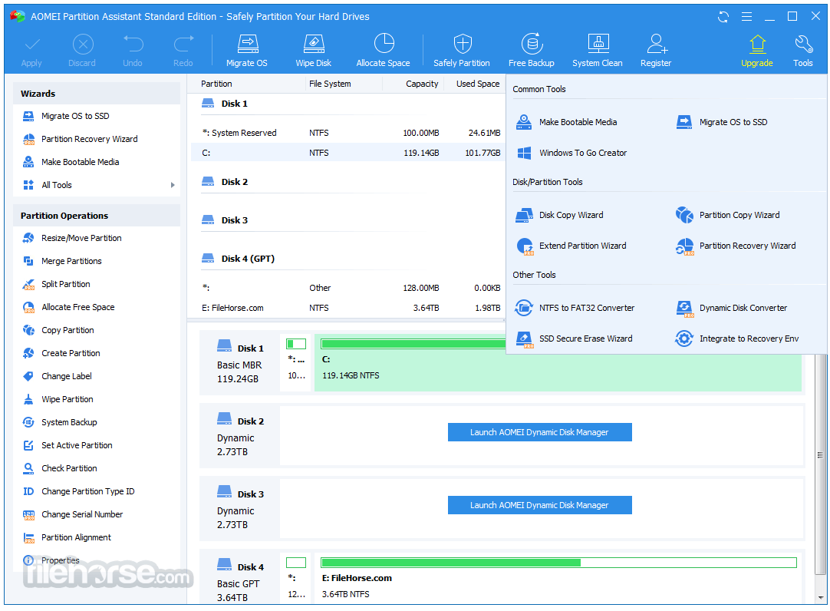
Task: Expand the All Tools submenu arrow
Action: [x=173, y=185]
